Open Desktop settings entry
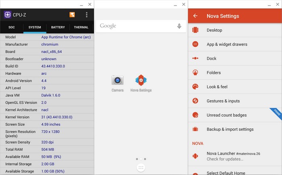Viewport: 282px width, 175px height. coord(235,30)
